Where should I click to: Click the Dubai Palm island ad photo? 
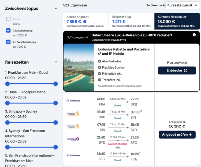point(79,67)
